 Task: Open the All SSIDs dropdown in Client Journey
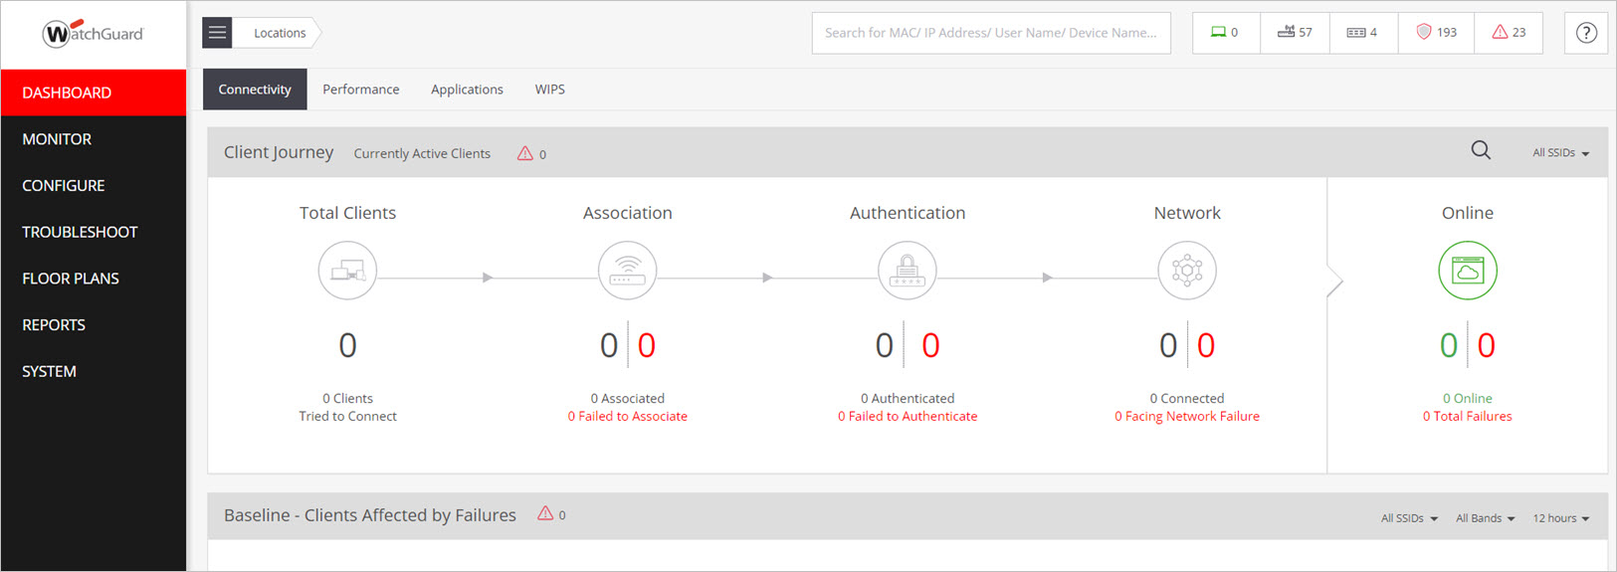(x=1560, y=153)
